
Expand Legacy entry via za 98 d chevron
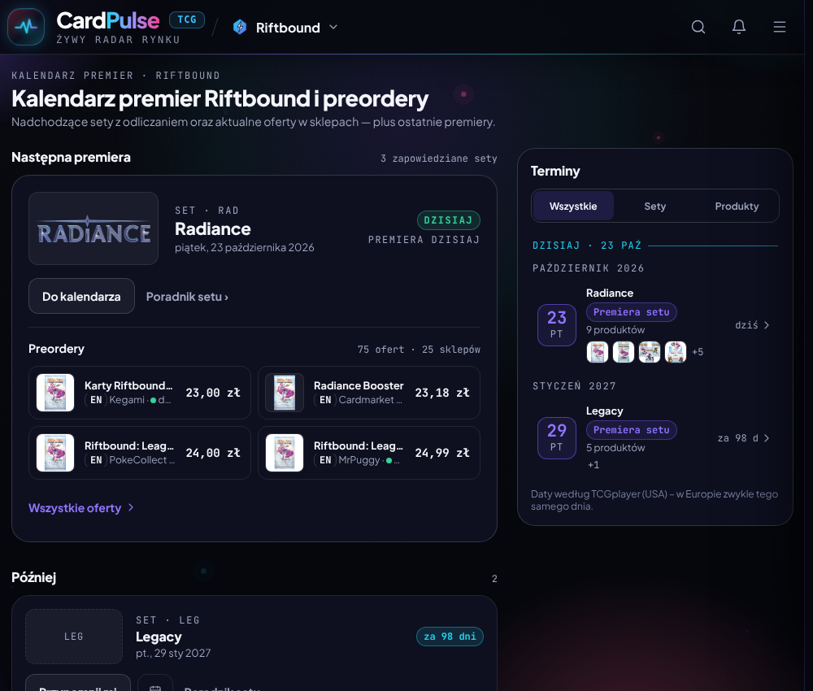[x=767, y=438]
